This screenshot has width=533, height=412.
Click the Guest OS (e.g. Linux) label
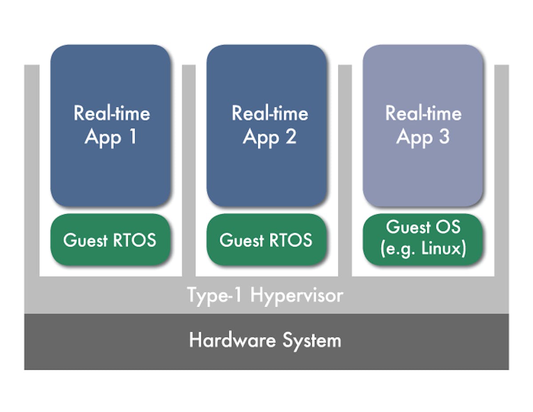423,239
